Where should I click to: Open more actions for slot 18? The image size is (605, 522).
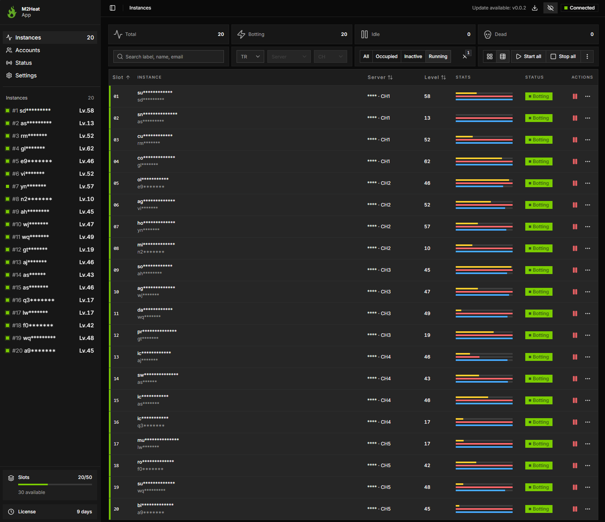(x=588, y=466)
